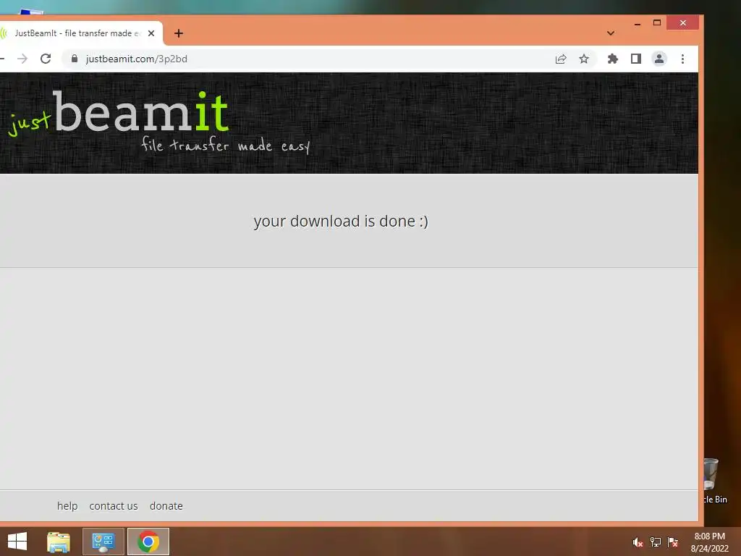Viewport: 741px width, 556px height.
Task: Open Control Panel taskbar icon
Action: pyautogui.click(x=103, y=542)
